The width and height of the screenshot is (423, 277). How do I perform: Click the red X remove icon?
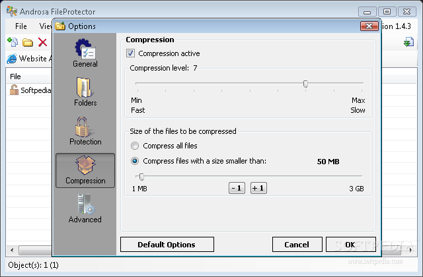(42, 42)
